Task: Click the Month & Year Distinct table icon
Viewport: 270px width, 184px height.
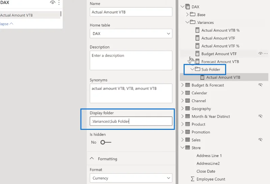Action: [x=188, y=116]
